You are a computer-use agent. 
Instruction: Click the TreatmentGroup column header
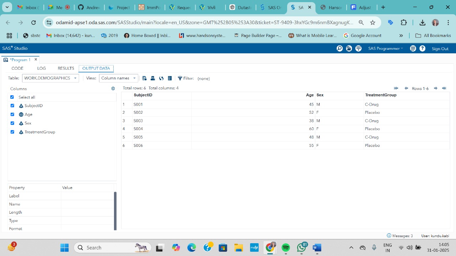[406, 95]
